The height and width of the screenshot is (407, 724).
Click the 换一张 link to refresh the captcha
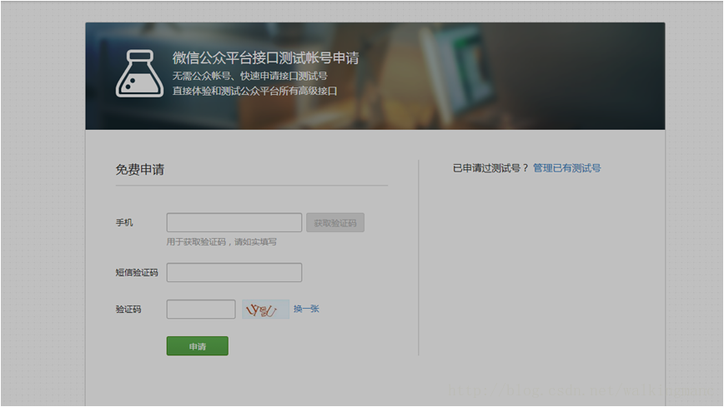pos(306,309)
